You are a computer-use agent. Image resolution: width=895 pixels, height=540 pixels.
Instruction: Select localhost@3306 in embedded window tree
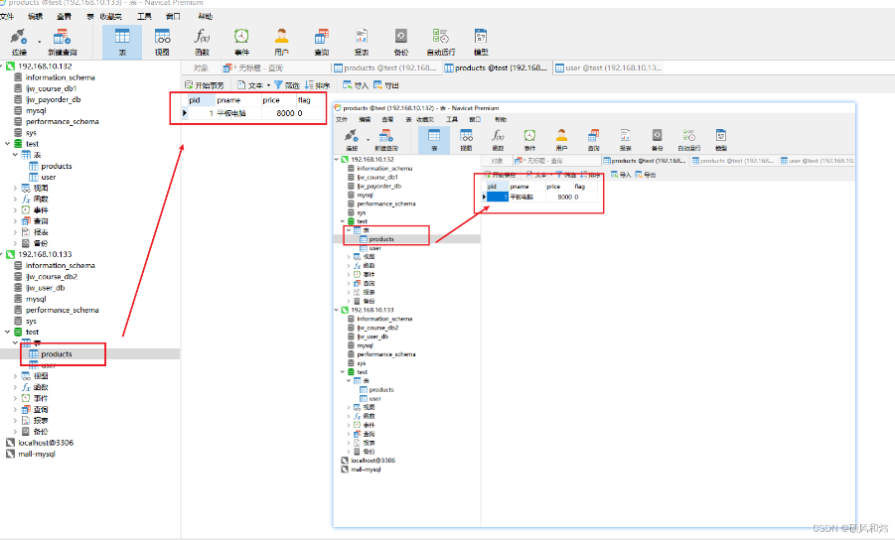(373, 461)
